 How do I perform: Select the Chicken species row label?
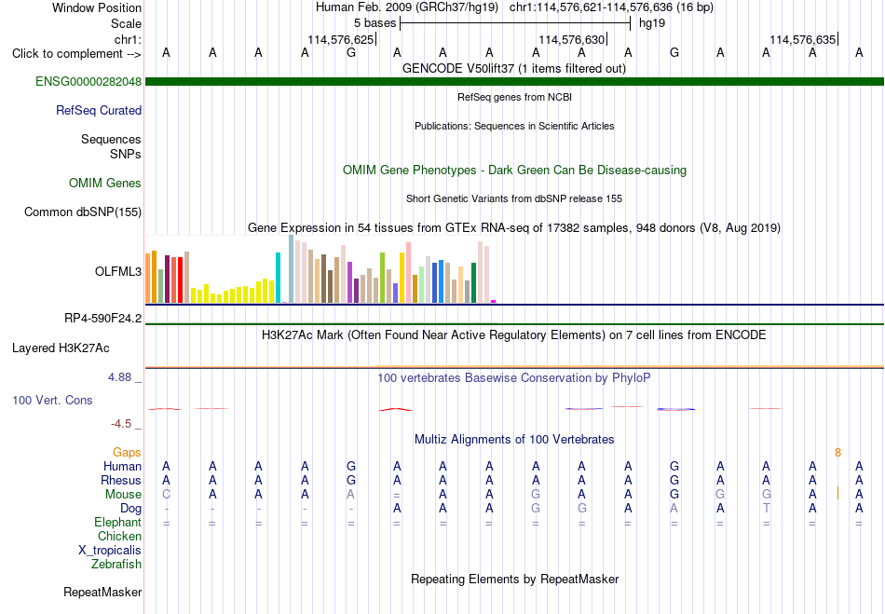click(x=119, y=536)
